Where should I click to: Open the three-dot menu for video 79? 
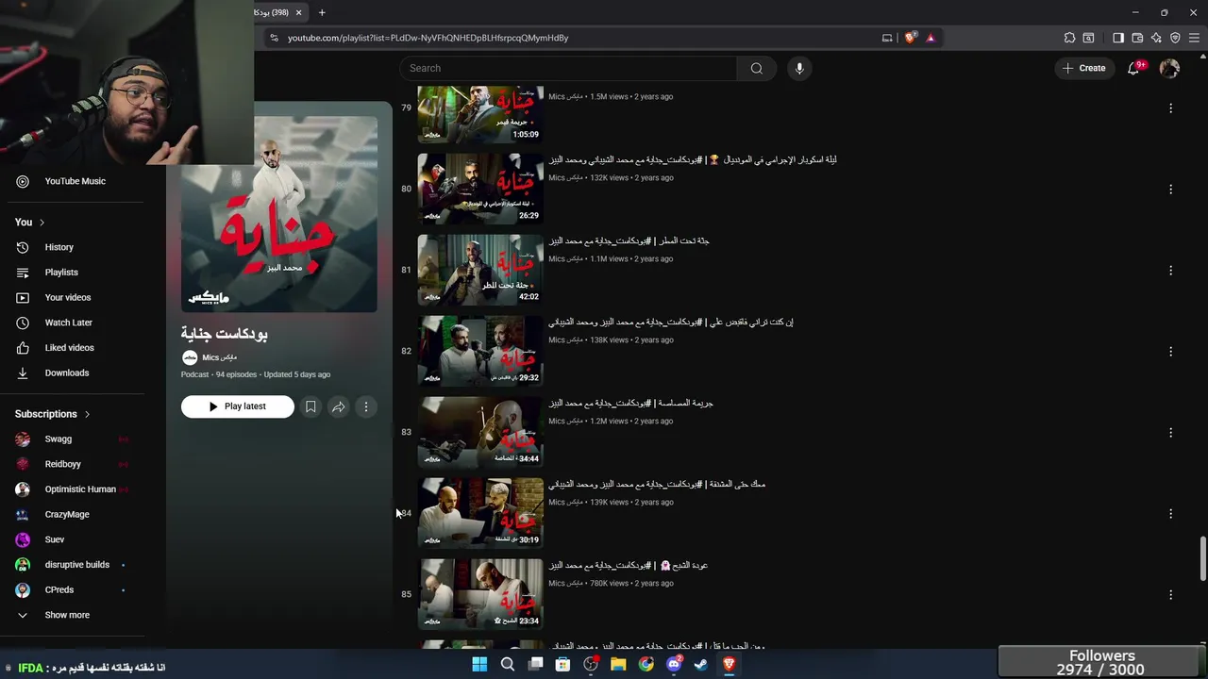pos(1170,108)
